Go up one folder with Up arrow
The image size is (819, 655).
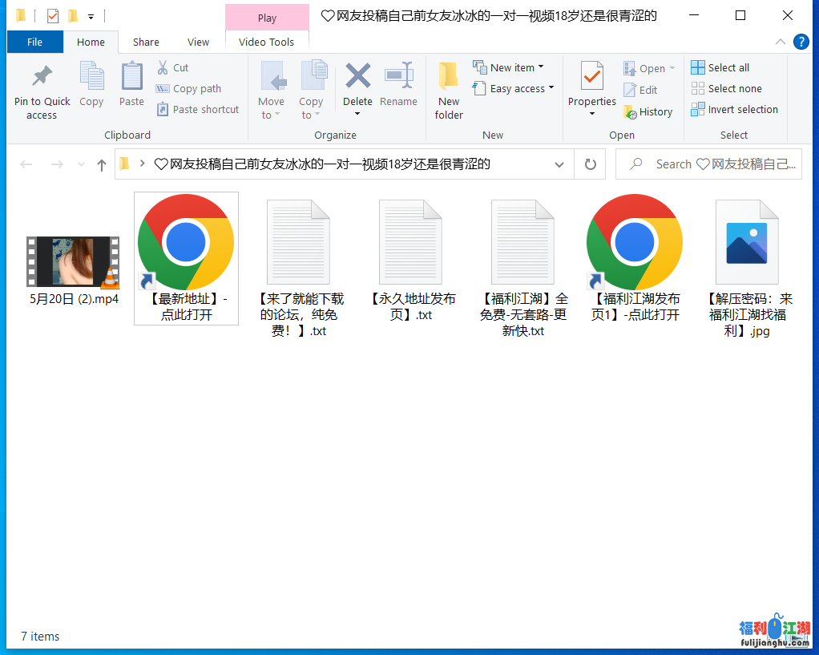102,164
